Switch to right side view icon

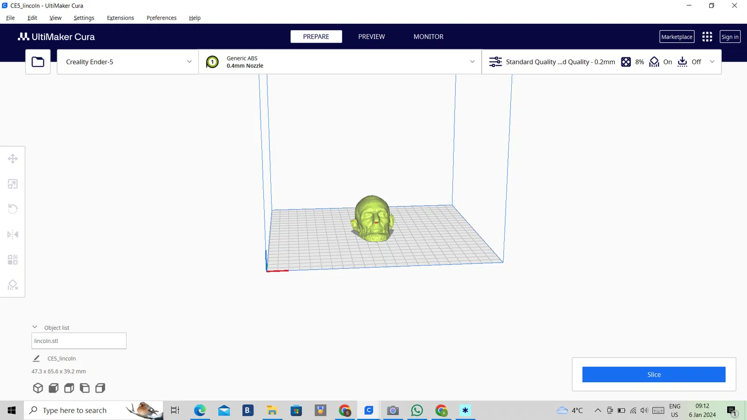pyautogui.click(x=100, y=388)
